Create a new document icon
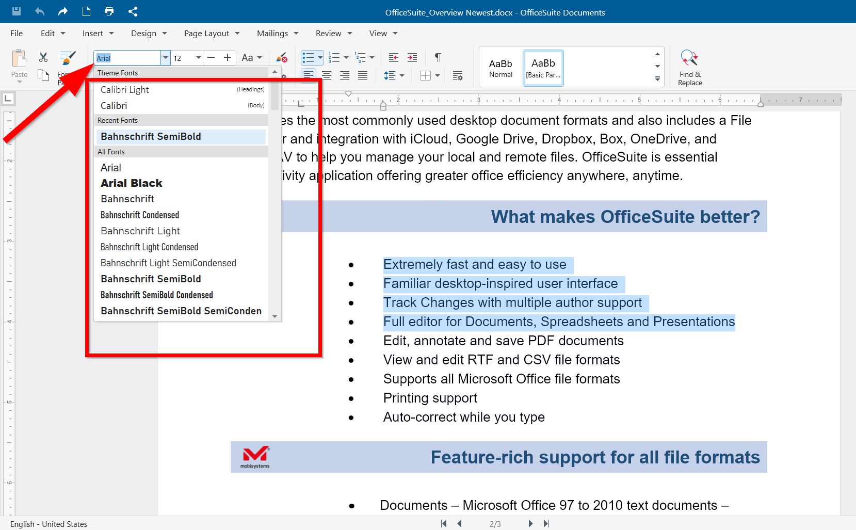The height and width of the screenshot is (530, 856). [86, 11]
